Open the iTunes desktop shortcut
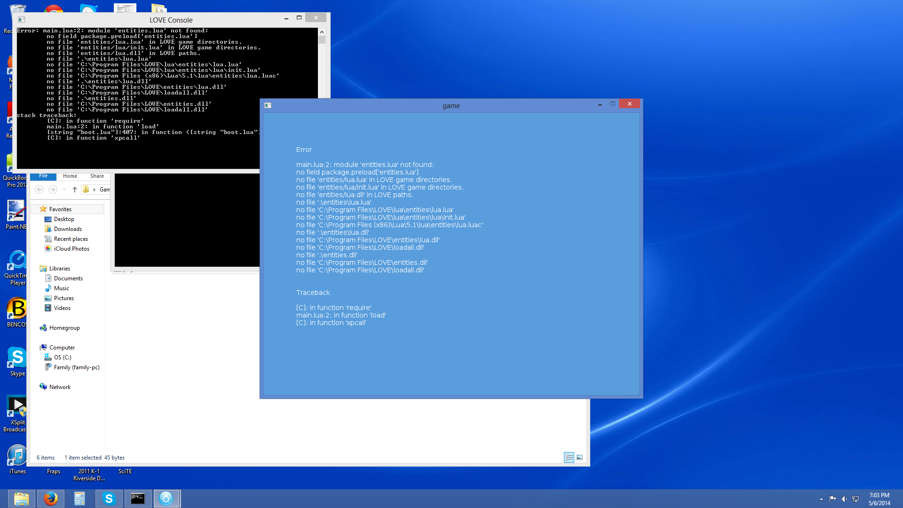 point(17,459)
